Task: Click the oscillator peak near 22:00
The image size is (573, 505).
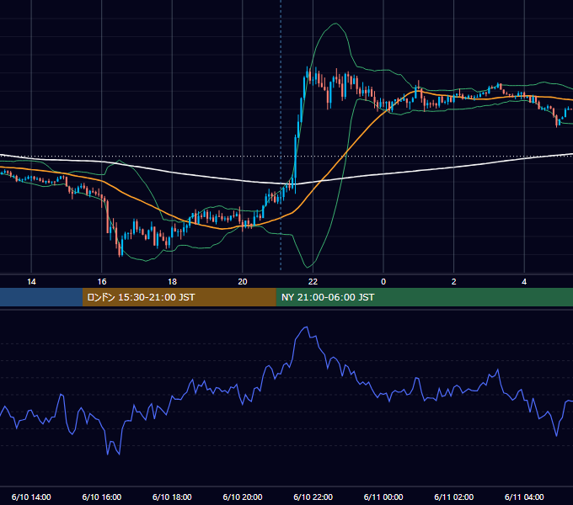Action: [306, 327]
